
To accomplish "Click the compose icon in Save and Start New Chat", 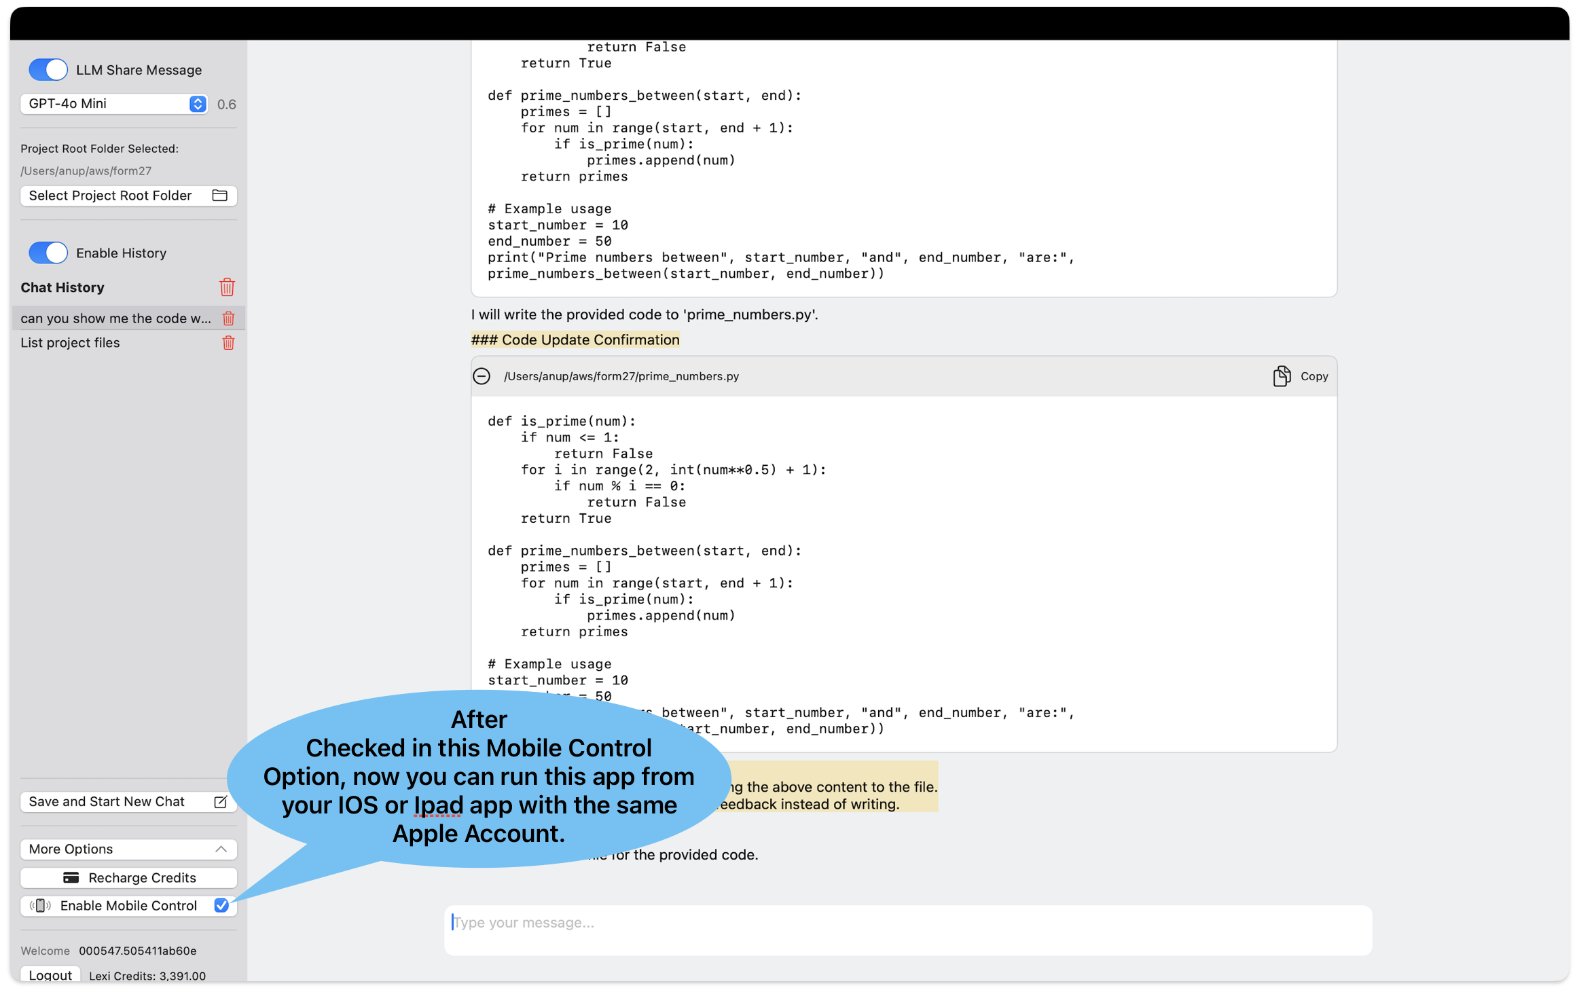I will (220, 802).
